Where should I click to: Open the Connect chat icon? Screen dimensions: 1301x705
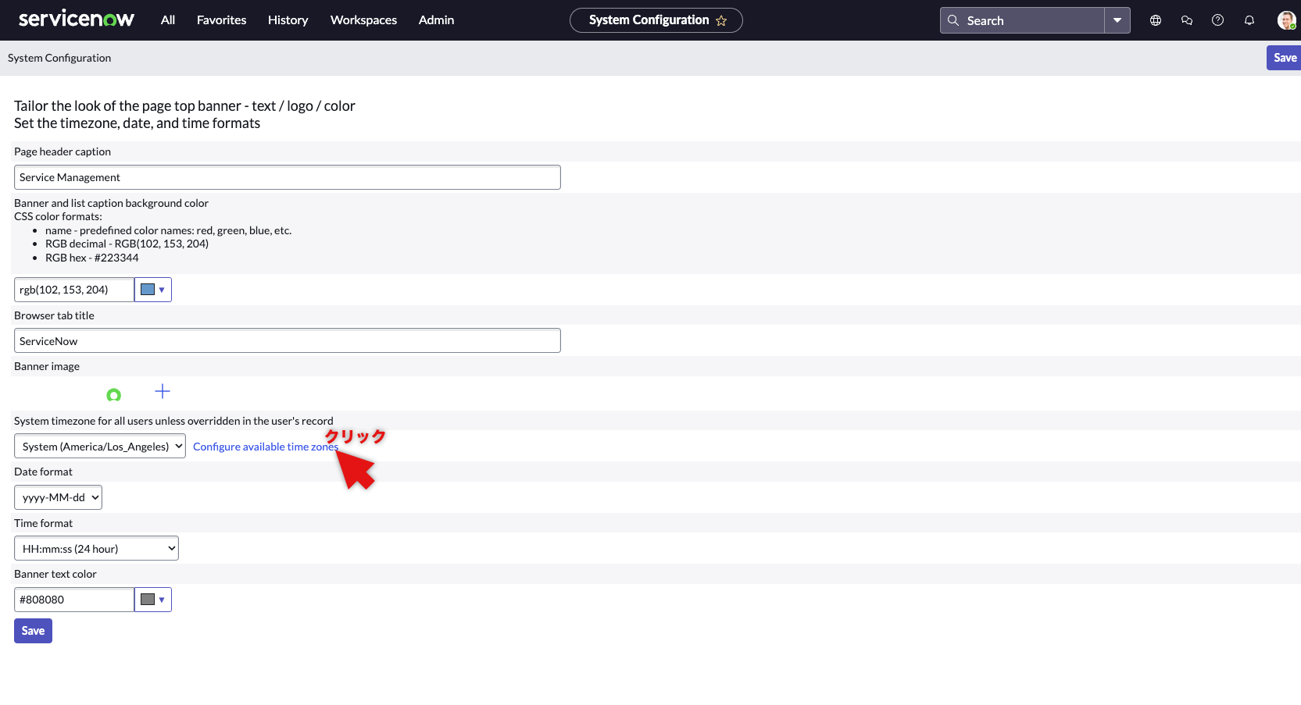(x=1186, y=20)
